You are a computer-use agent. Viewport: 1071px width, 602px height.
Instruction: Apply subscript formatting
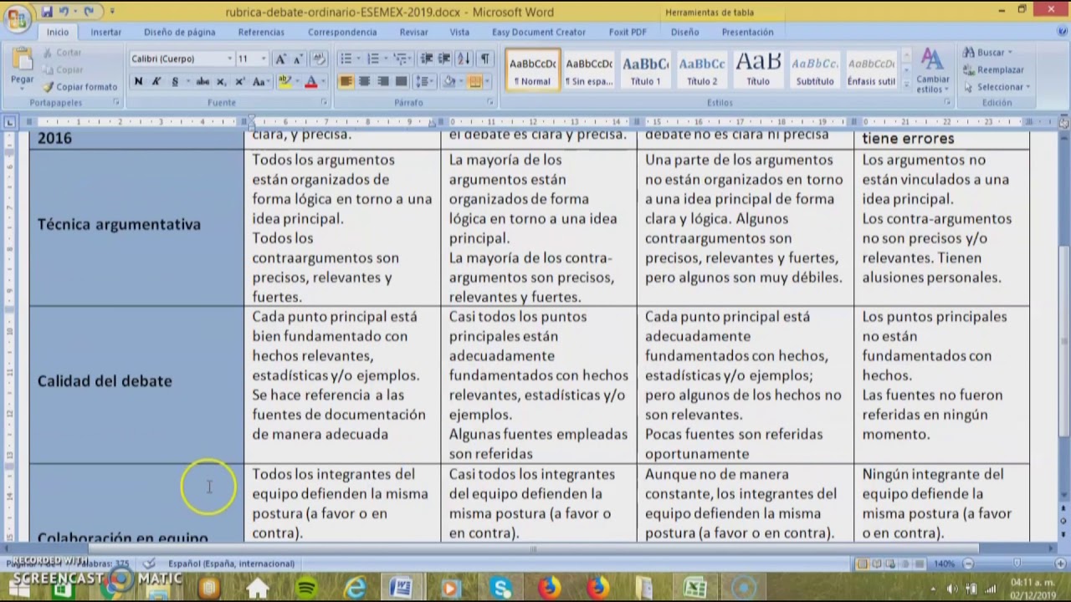pos(221,82)
